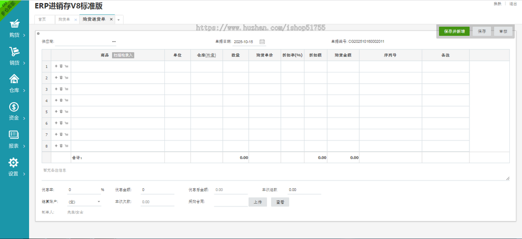Viewport: 522px width, 239px height.
Task: Click the 备注 column header
Action: point(445,56)
